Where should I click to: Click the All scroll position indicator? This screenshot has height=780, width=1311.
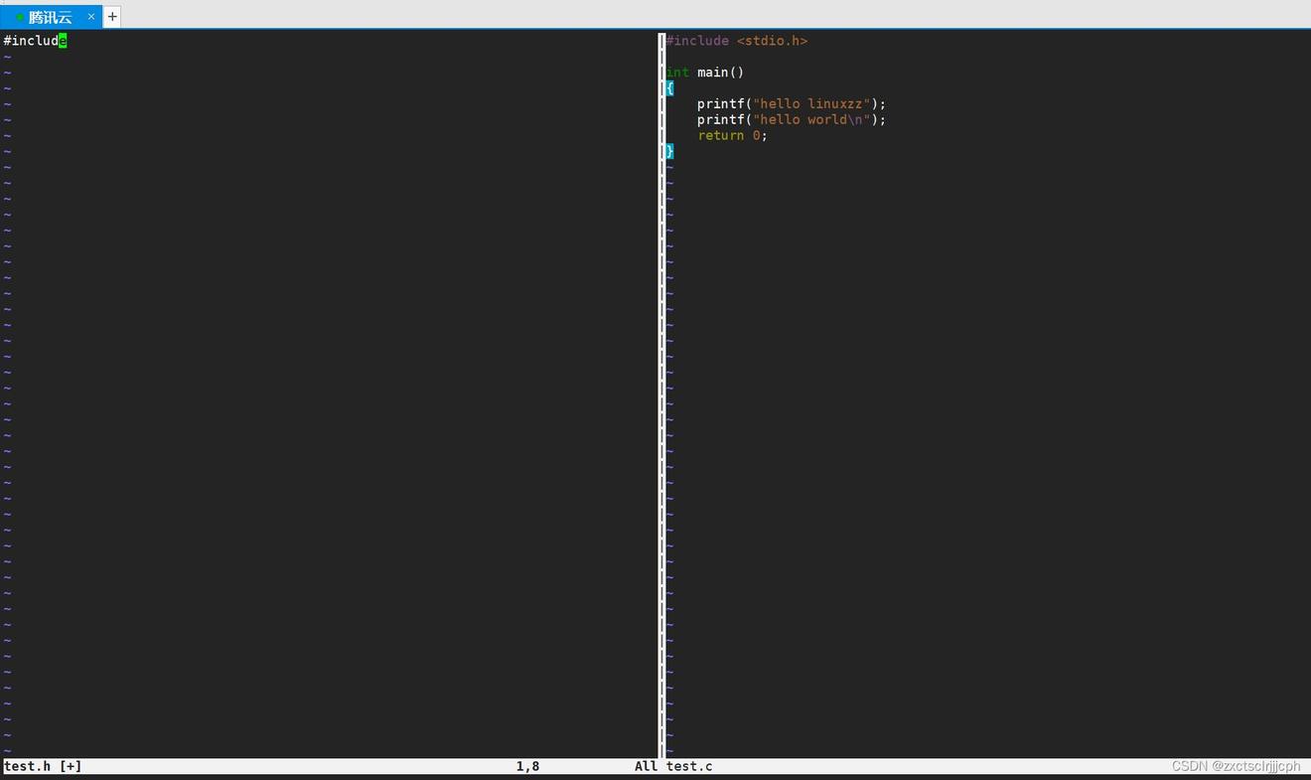(x=646, y=766)
